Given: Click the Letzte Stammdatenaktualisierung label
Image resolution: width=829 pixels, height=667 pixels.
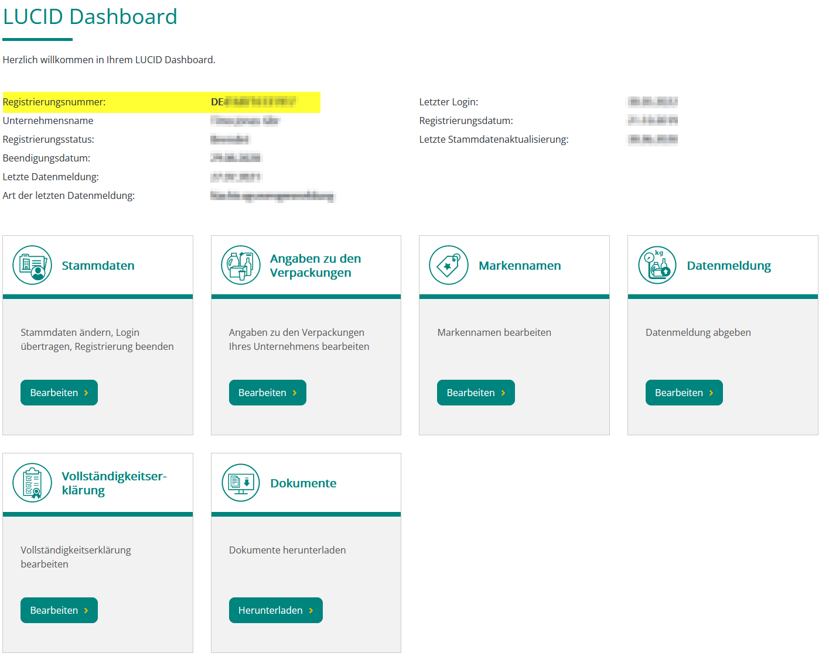Looking at the screenshot, I should click(x=494, y=139).
